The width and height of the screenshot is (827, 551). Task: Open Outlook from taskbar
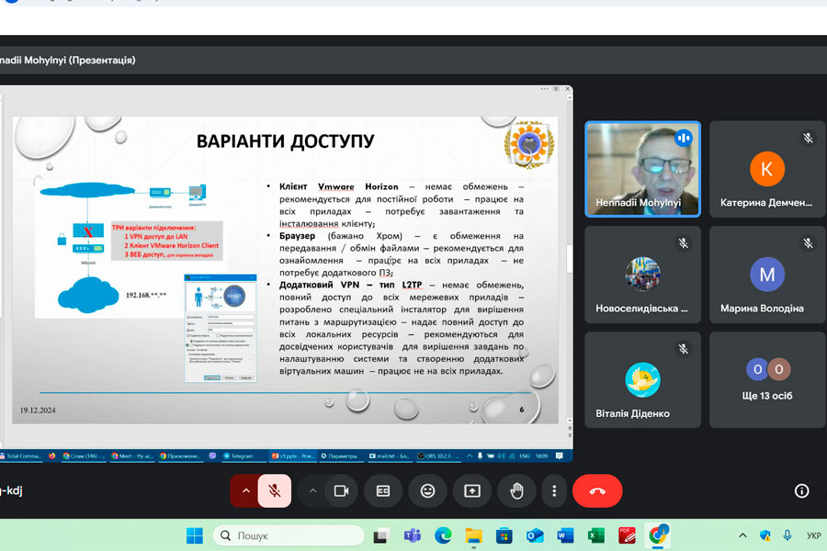tap(535, 535)
